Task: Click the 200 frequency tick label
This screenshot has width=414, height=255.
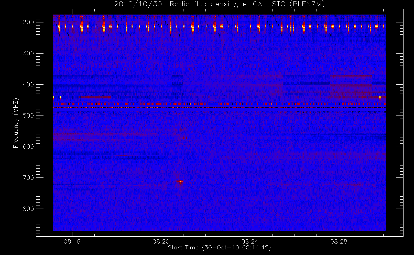Action: coord(28,22)
